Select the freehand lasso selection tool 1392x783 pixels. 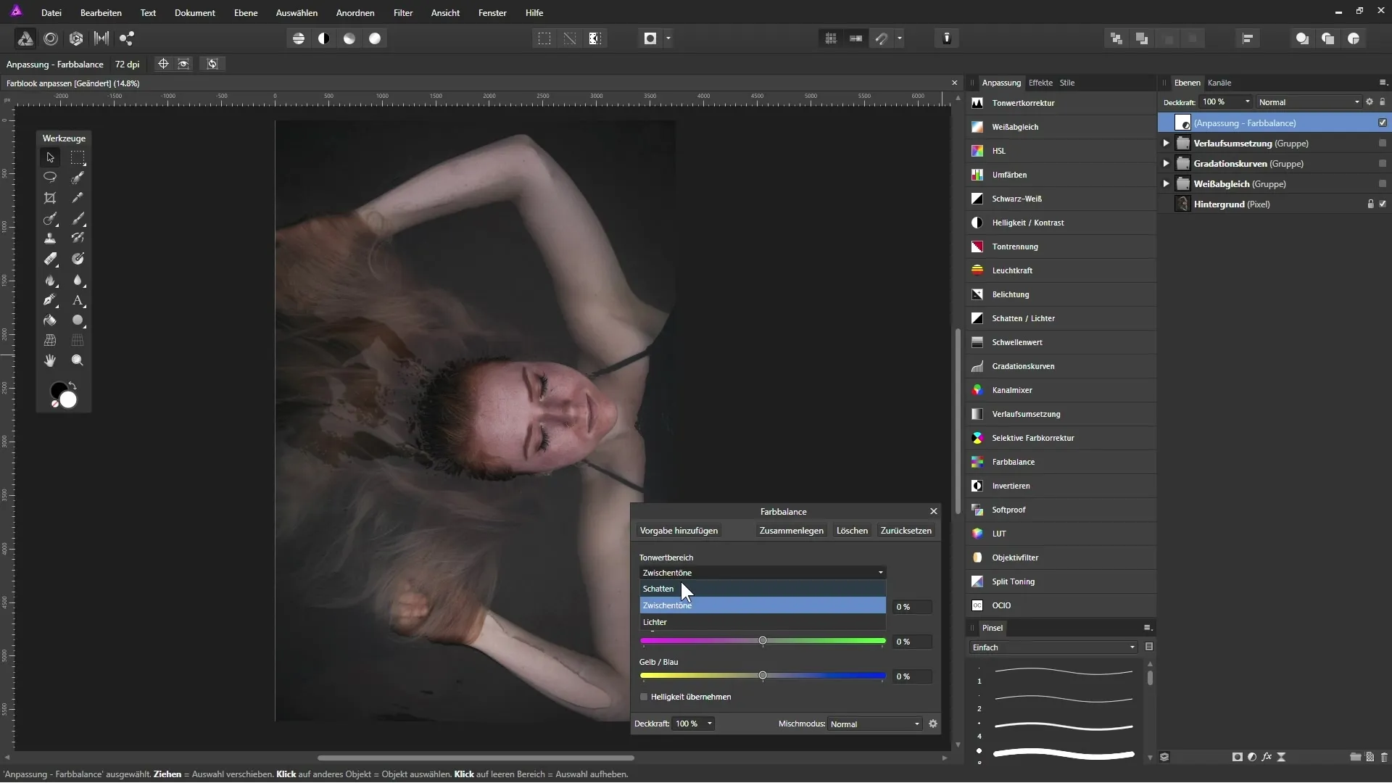[50, 177]
